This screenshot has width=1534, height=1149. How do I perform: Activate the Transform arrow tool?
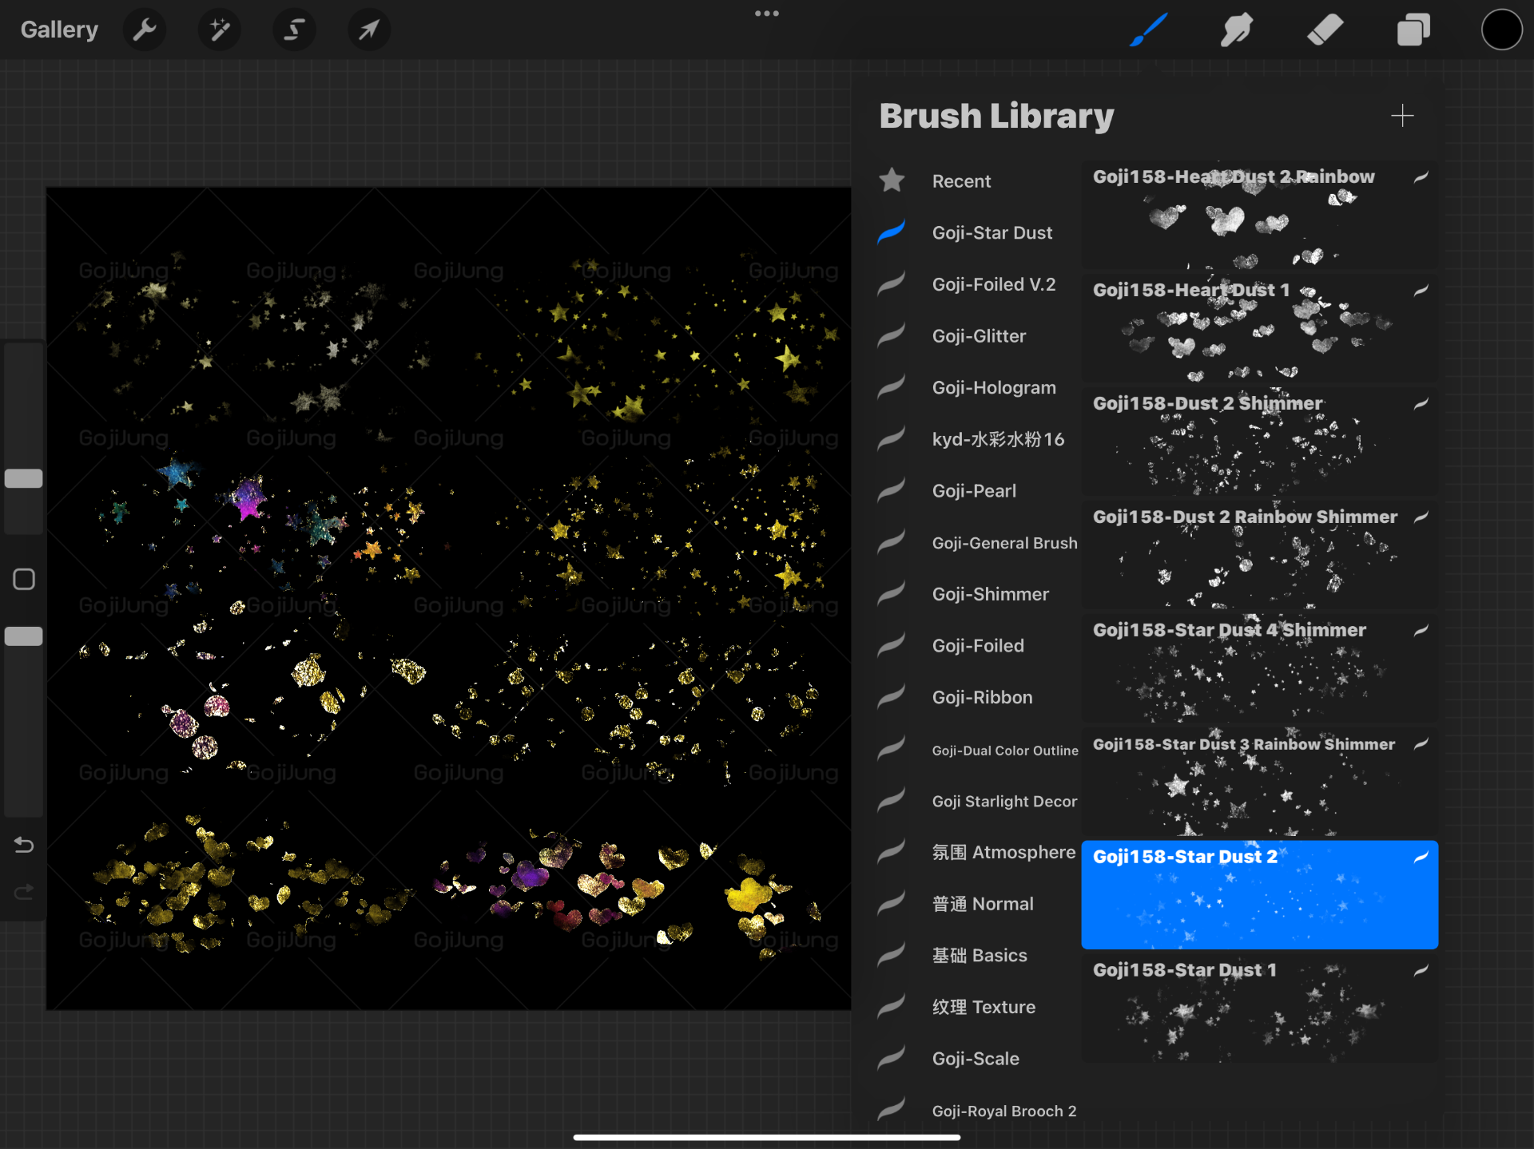(368, 30)
